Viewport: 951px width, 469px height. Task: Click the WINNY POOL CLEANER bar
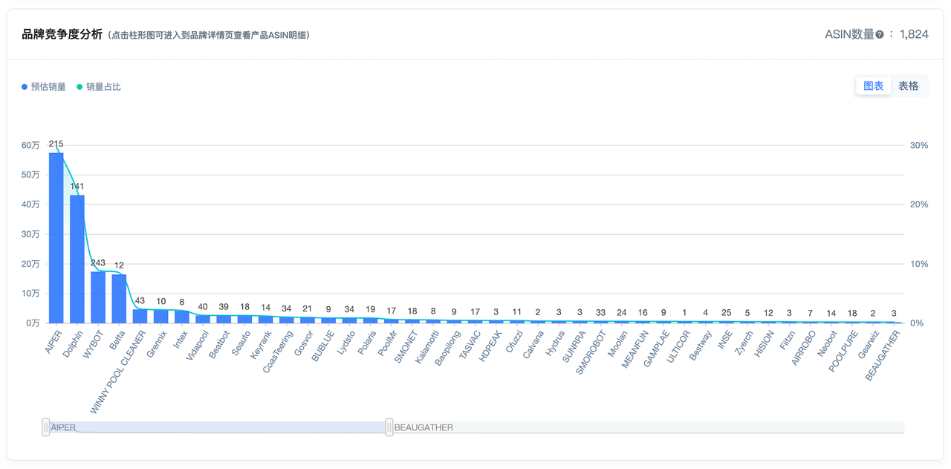tap(140, 316)
